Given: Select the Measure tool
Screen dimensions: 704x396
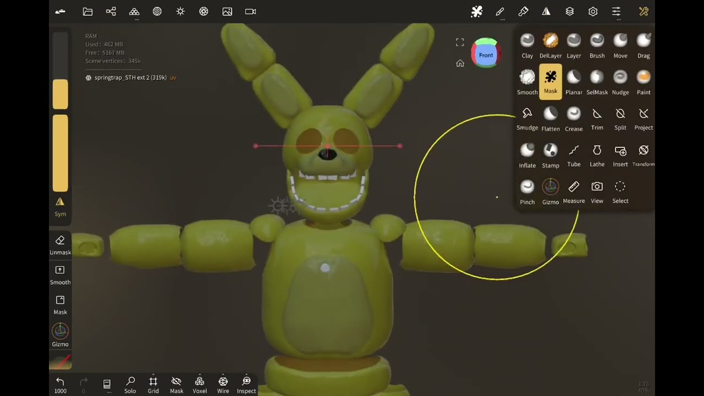Looking at the screenshot, I should 574,192.
